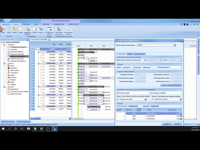The height and width of the screenshot is (150, 200).
Task: Select Explosión de insumos in tree
Action: tap(17, 59)
